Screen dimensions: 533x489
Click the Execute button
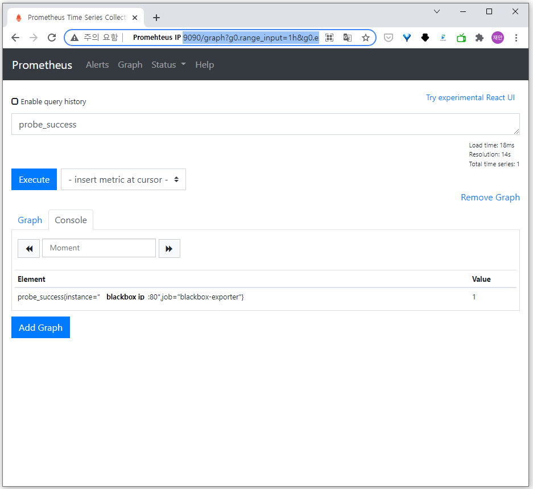click(34, 179)
